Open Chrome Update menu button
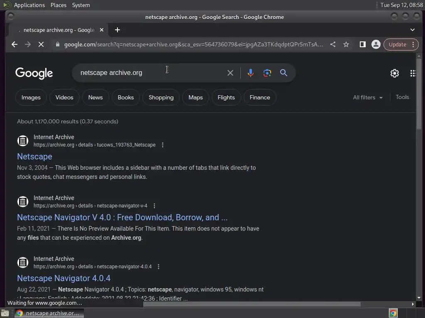This screenshot has width=425, height=318. click(x=401, y=44)
